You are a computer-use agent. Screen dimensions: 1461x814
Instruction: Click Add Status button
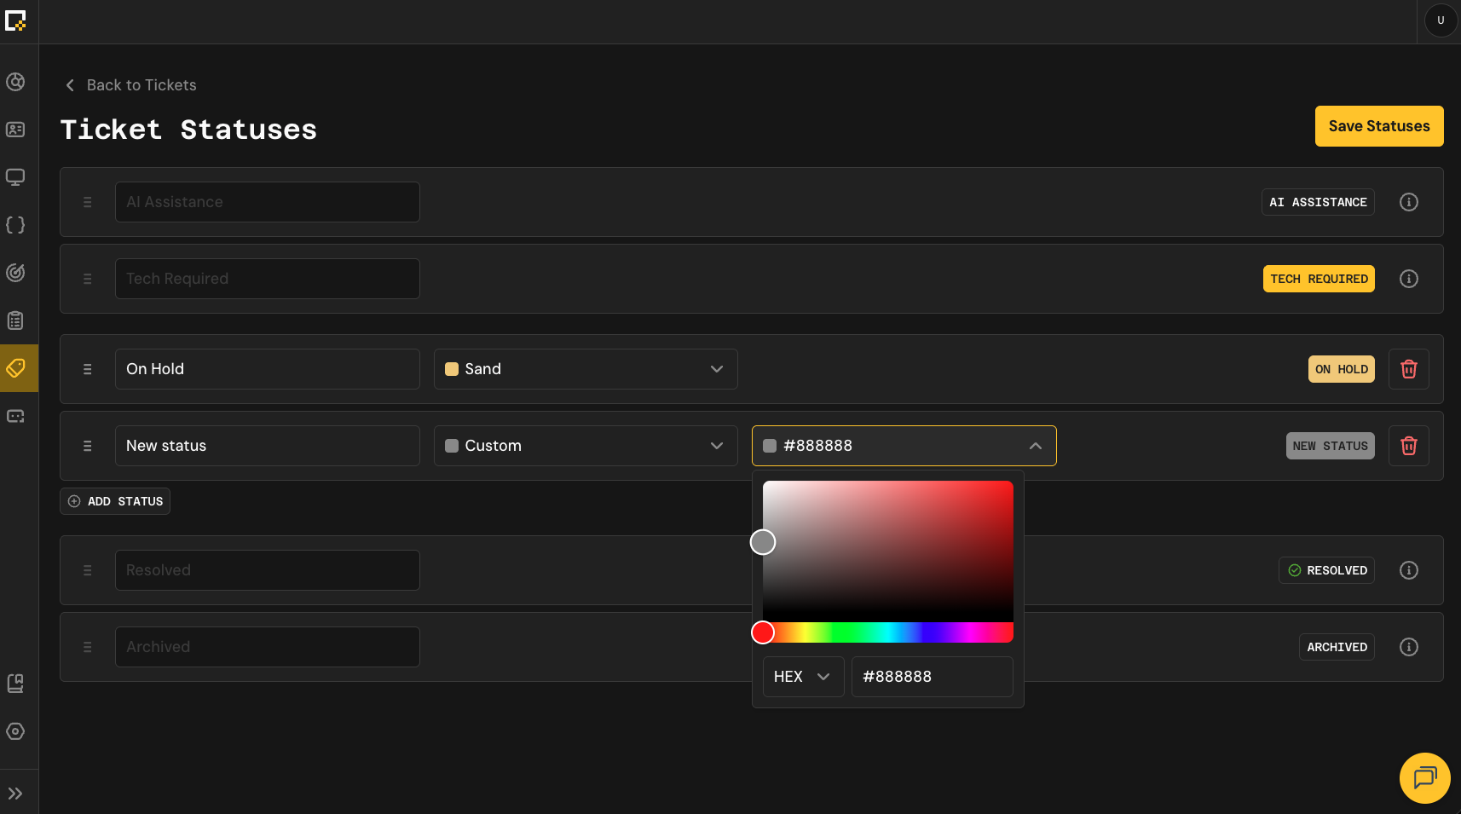tap(115, 501)
